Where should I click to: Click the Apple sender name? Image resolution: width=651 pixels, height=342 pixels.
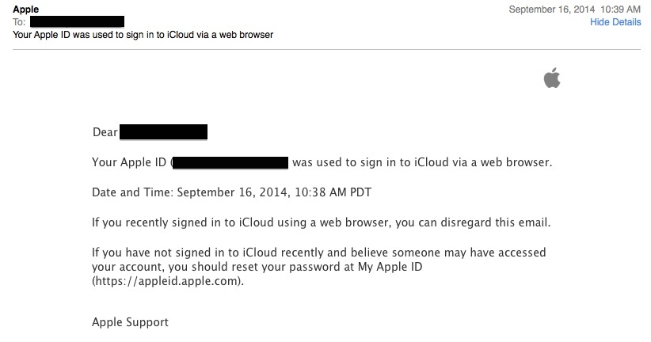[x=26, y=9]
